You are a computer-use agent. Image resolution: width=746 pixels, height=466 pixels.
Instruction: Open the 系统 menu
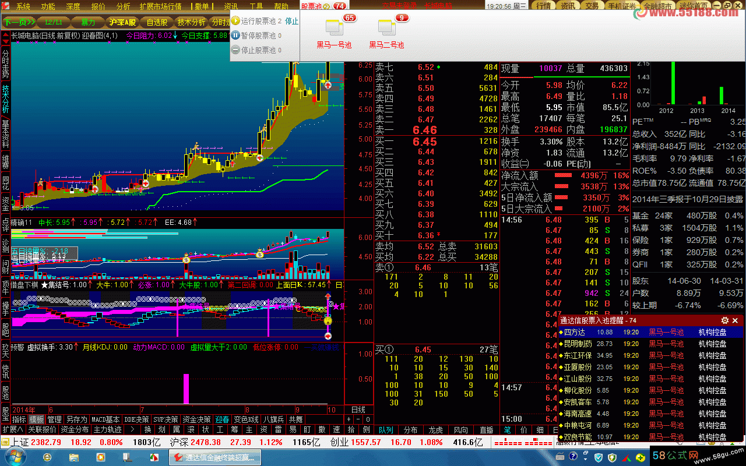[x=23, y=7]
